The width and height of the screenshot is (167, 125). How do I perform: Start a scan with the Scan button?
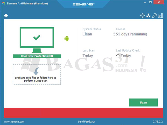pyautogui.click(x=143, y=103)
